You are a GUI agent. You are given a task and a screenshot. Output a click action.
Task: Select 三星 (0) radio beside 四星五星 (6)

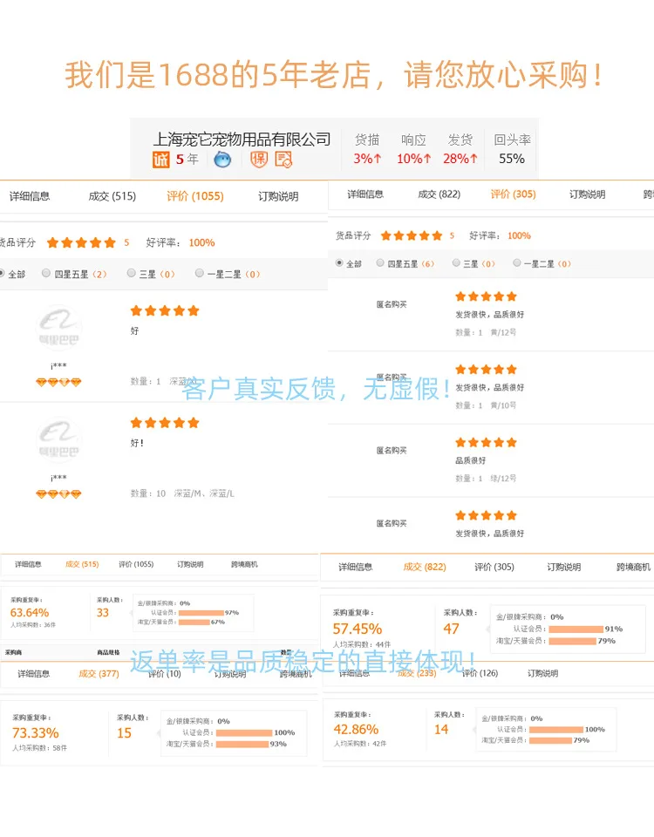(x=456, y=262)
